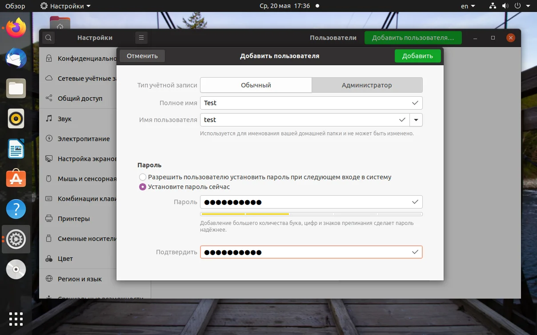Open the volume icon in the top bar

tap(505, 6)
